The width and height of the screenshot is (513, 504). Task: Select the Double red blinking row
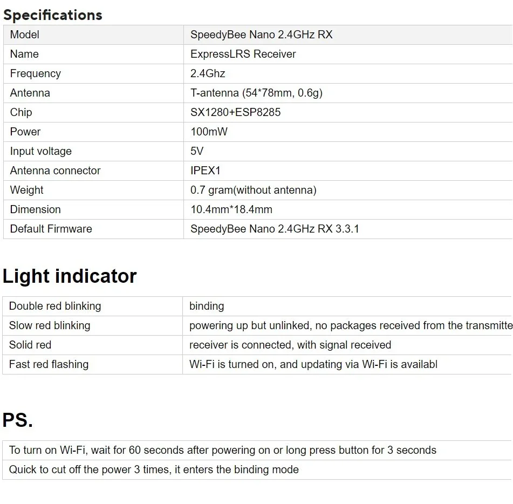tap(257, 307)
